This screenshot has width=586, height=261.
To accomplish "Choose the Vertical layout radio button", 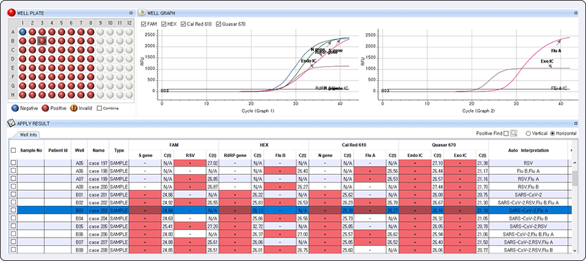I will point(528,134).
